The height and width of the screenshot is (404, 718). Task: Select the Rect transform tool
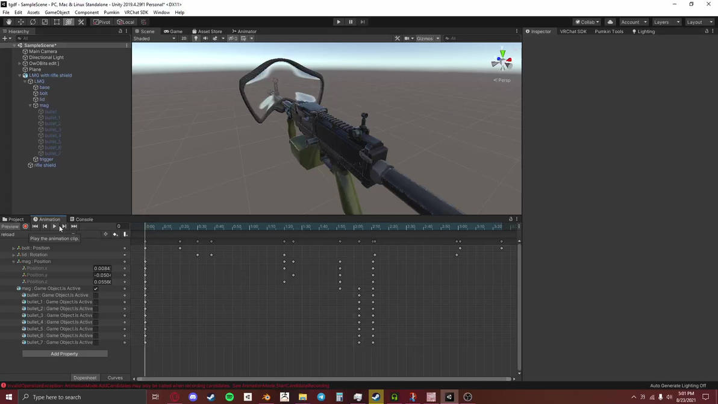[x=57, y=22]
